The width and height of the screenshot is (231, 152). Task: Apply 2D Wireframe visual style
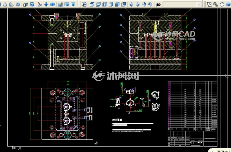pos(209,5)
